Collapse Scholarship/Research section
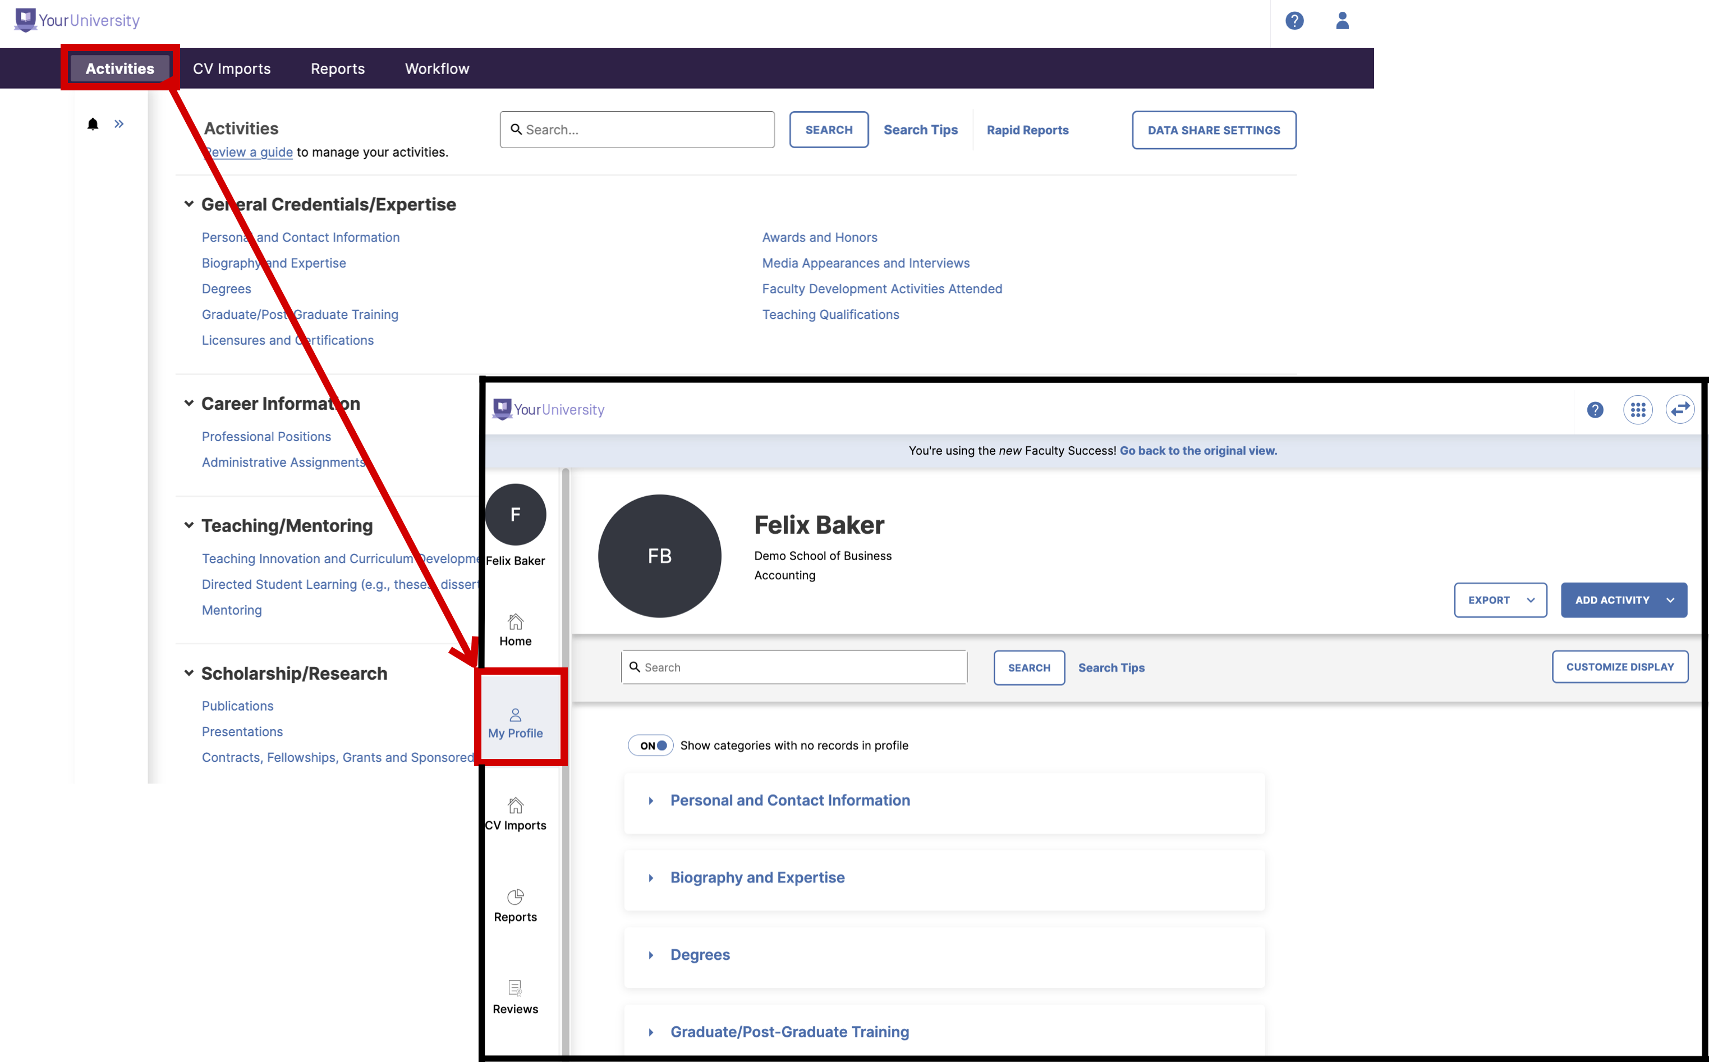The height and width of the screenshot is (1062, 1709). 189,673
